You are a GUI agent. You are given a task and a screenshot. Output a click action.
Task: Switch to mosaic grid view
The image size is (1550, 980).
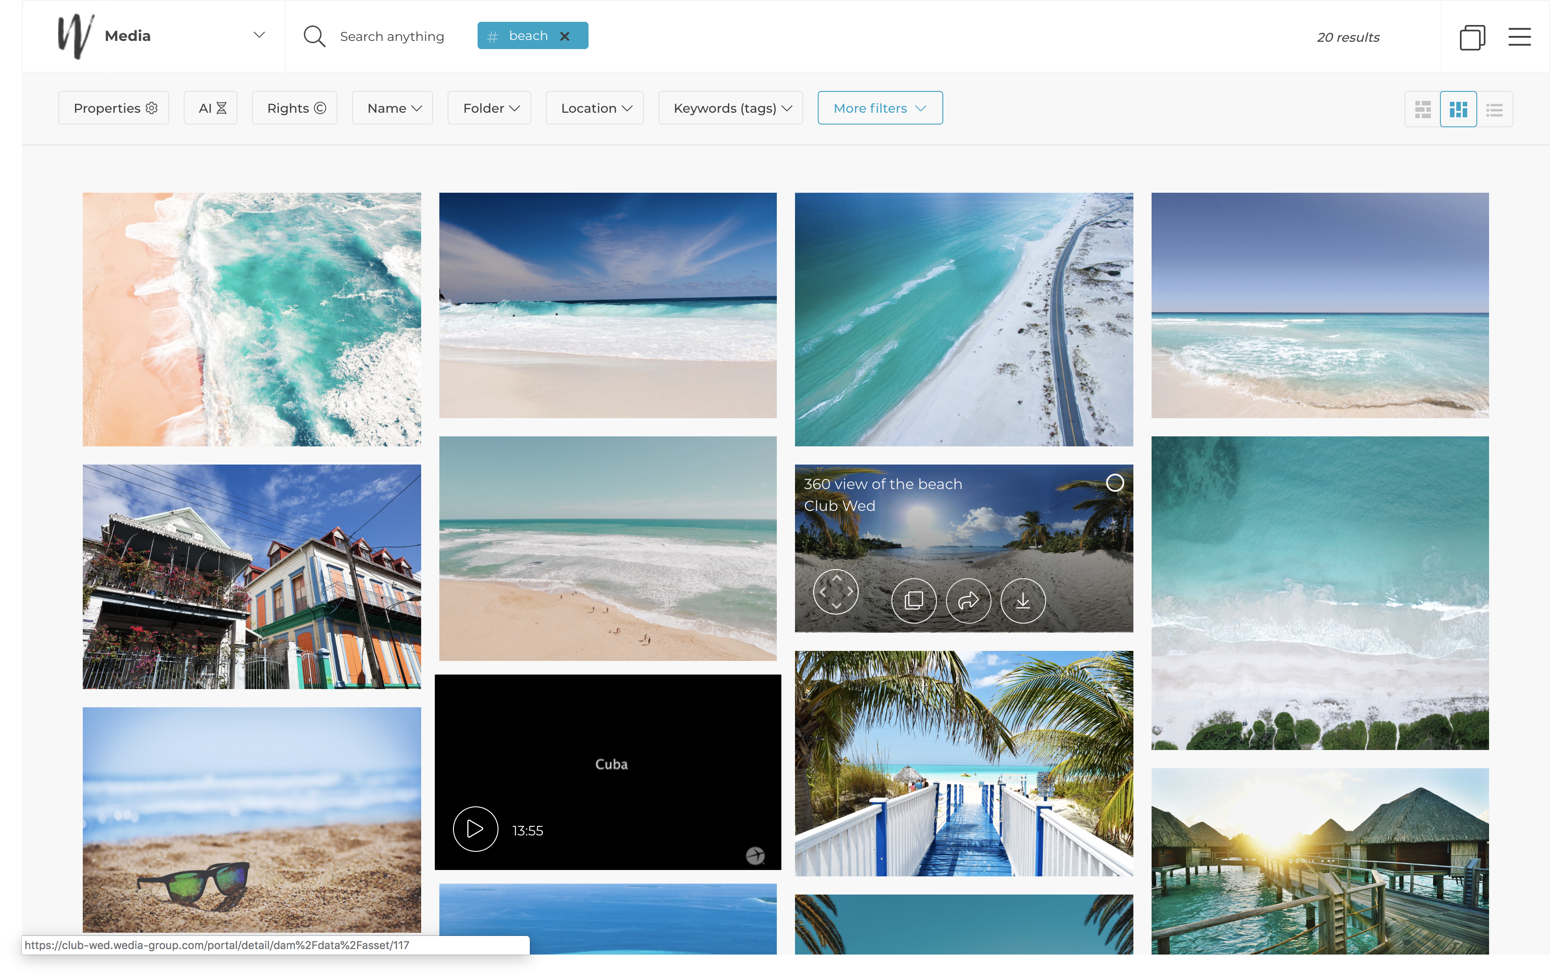(x=1423, y=109)
